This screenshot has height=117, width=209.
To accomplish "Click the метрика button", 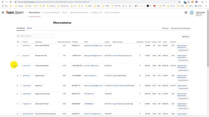I will (x=185, y=37).
